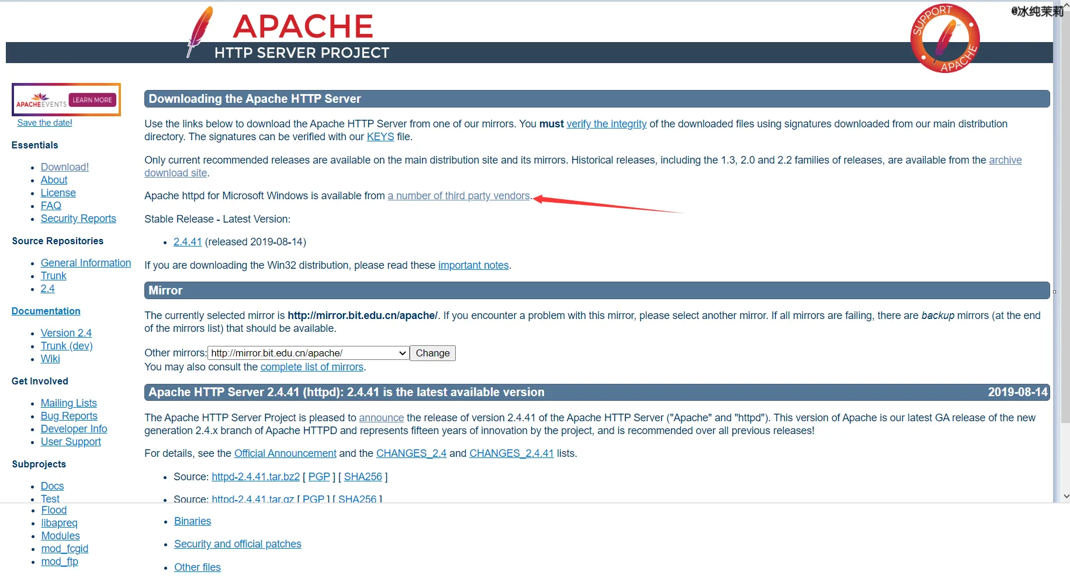Click the Support Apache badge

pyautogui.click(x=945, y=39)
